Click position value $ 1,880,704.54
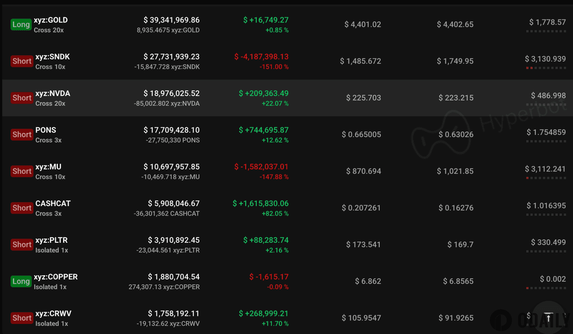The height and width of the screenshot is (334, 573). pos(173,277)
